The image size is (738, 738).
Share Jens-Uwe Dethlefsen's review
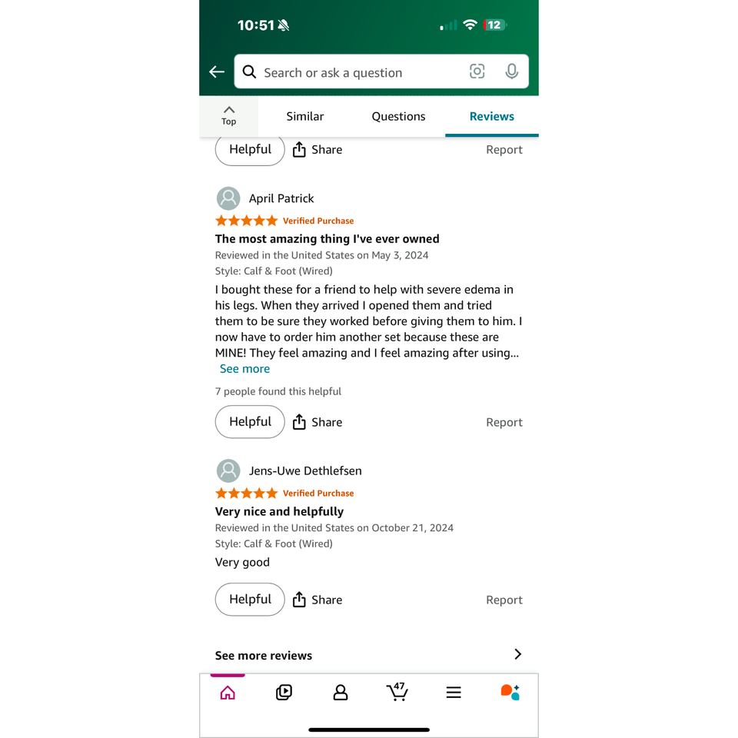click(317, 600)
